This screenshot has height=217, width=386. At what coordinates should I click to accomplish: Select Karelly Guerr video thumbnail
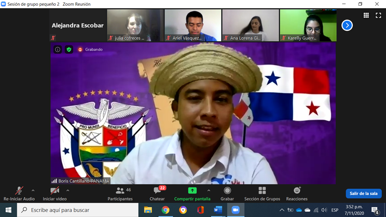[308, 26]
